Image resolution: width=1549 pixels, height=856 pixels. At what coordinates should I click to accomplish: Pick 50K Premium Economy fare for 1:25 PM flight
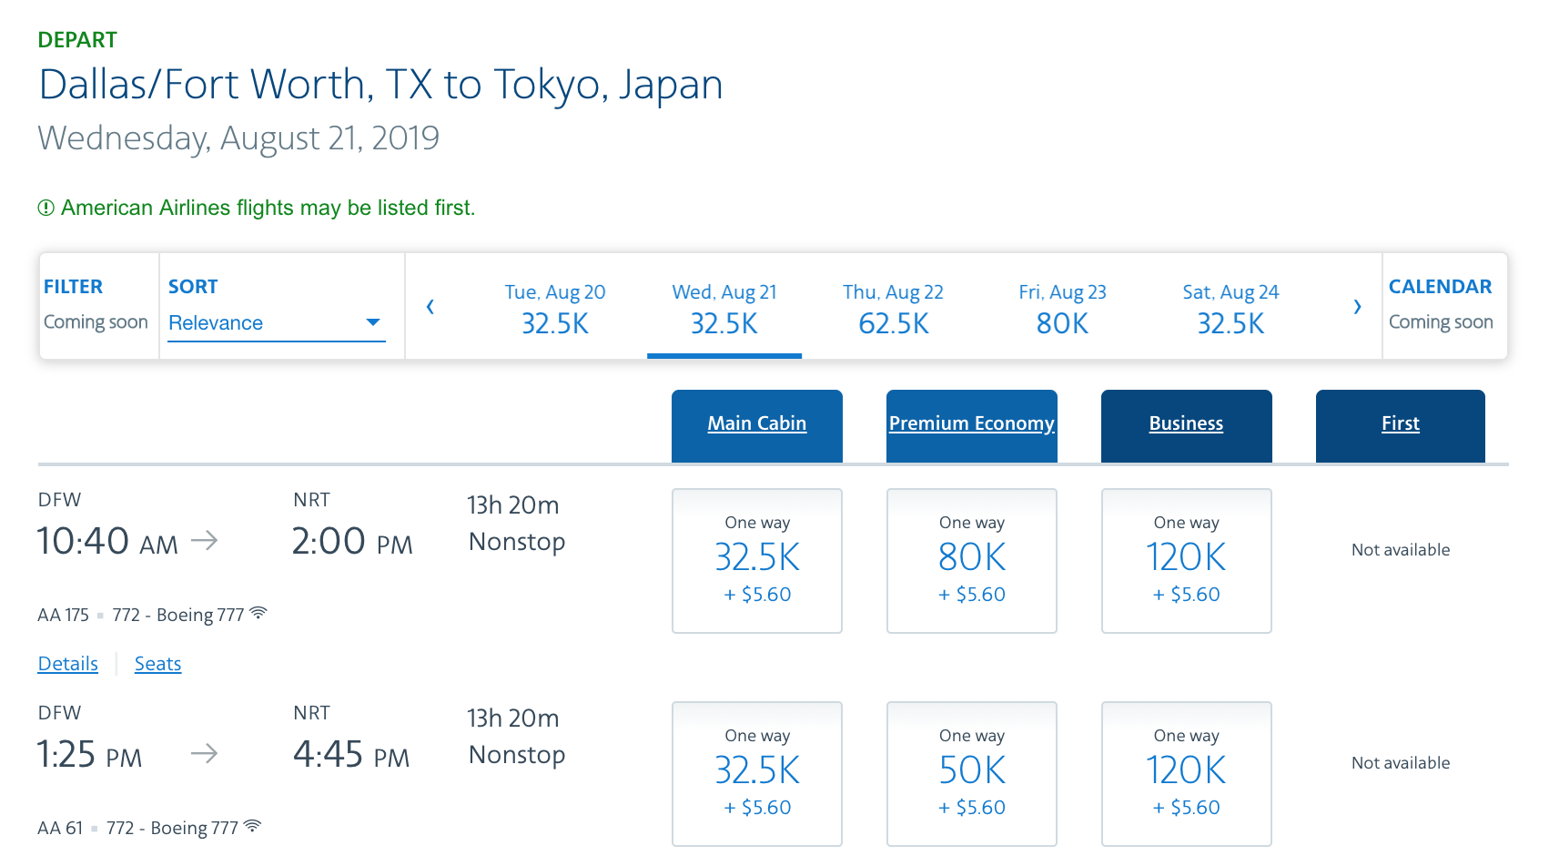tap(971, 773)
